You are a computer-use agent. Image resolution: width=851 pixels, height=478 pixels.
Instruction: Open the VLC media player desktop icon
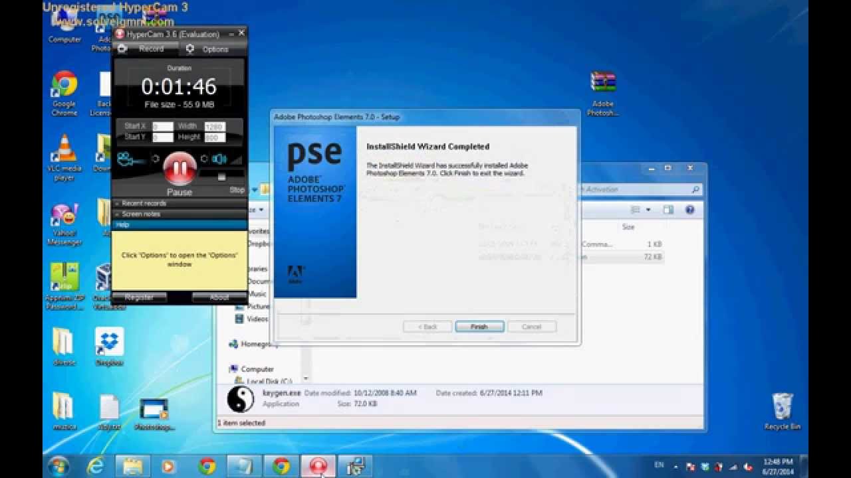point(64,157)
